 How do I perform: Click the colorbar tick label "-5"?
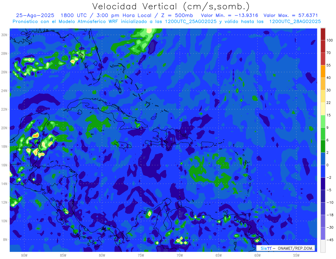pyautogui.click(x=329, y=190)
